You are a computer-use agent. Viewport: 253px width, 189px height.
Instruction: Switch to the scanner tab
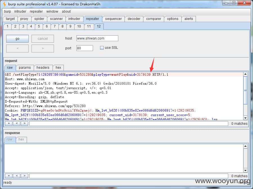(56, 19)
